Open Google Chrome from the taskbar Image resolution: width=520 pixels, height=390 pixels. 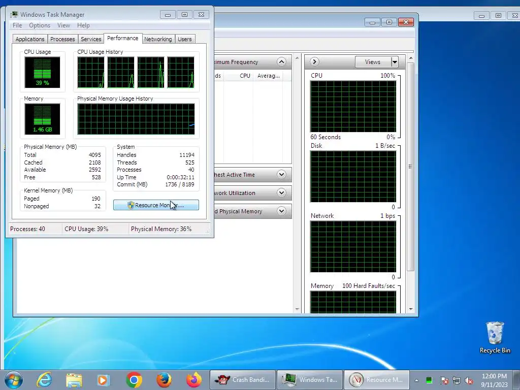tap(134, 380)
